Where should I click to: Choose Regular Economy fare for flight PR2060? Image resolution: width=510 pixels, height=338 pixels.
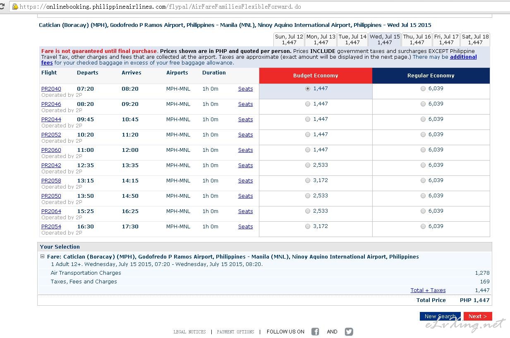tap(423, 150)
